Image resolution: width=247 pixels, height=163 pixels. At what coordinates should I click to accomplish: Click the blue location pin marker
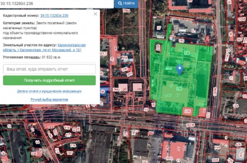[x=179, y=70]
